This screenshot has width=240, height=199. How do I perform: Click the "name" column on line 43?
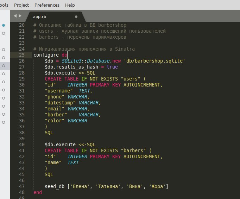(53, 162)
